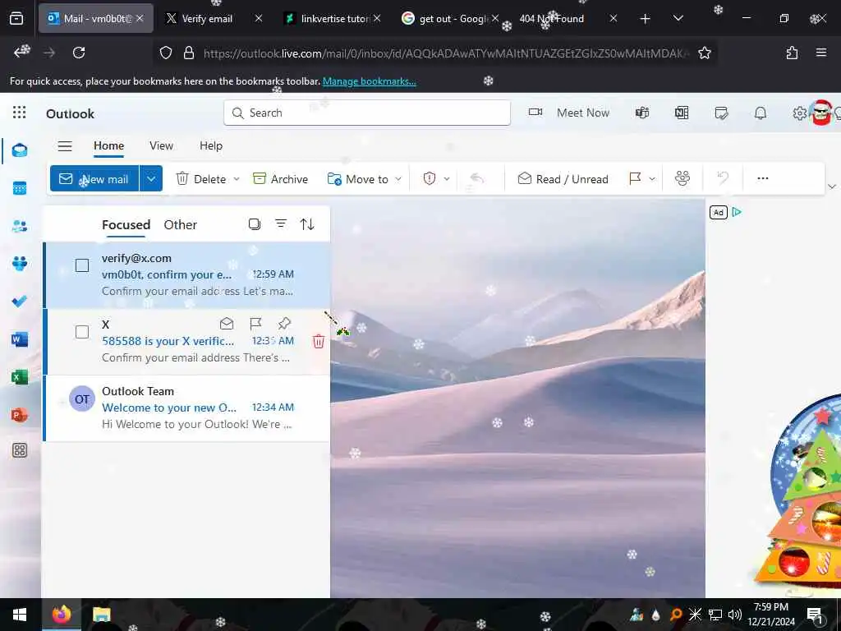The height and width of the screenshot is (631, 841).
Task: Select checkbox for verify@x.com email
Action: click(x=82, y=265)
